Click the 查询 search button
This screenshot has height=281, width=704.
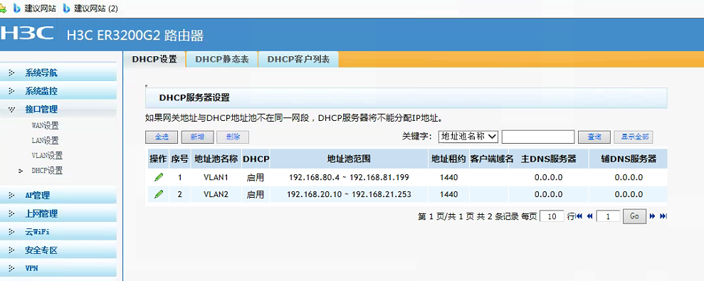(x=594, y=137)
